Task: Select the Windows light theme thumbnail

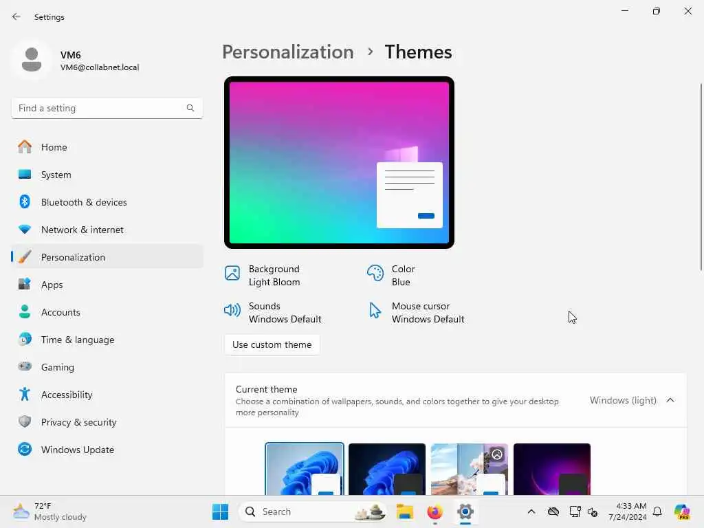Action: pyautogui.click(x=305, y=469)
